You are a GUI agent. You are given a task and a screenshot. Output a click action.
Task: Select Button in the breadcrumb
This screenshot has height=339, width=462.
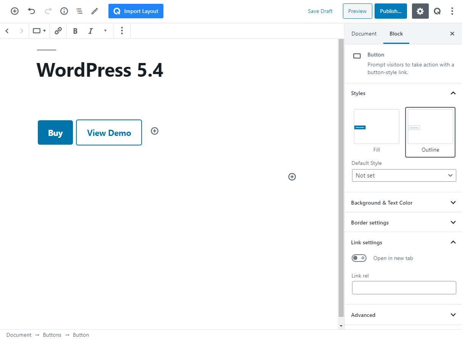pos(81,335)
